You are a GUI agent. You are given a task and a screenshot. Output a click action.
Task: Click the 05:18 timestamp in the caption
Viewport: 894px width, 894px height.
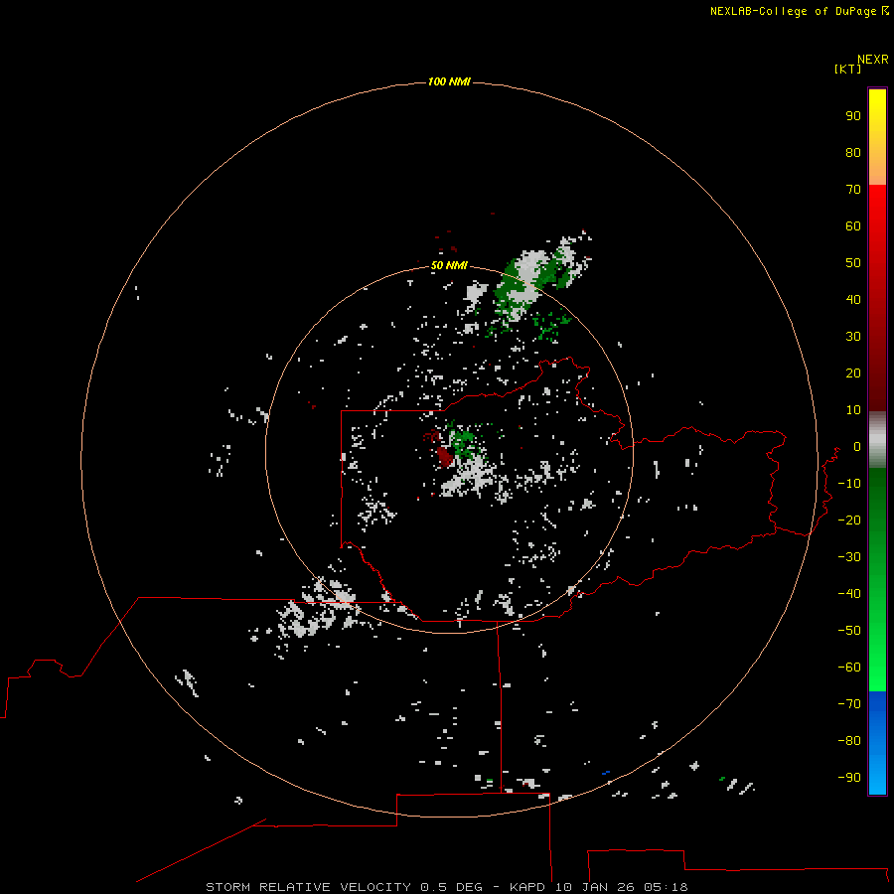click(x=666, y=887)
